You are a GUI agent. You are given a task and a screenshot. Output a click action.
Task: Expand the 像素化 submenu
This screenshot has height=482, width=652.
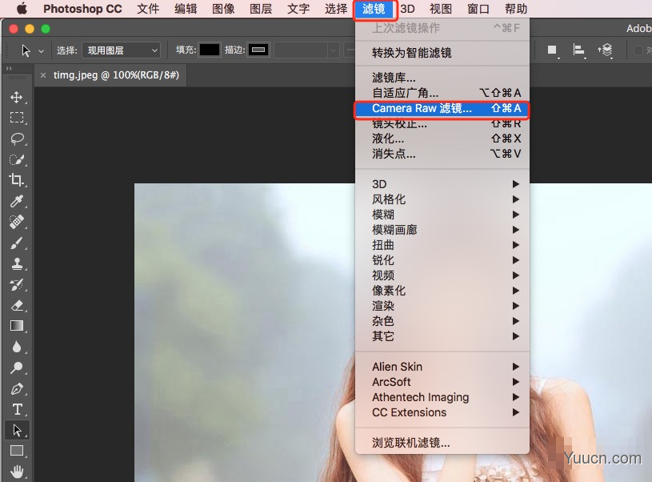click(442, 291)
